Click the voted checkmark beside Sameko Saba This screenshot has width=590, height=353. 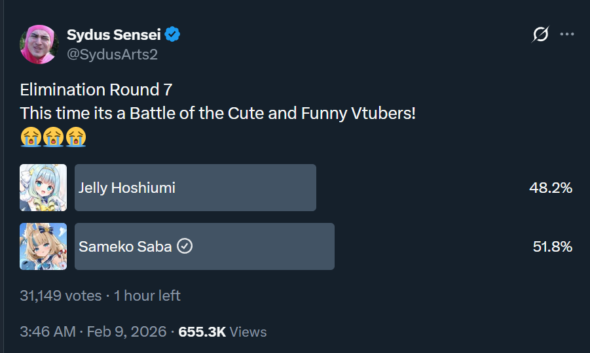[185, 246]
